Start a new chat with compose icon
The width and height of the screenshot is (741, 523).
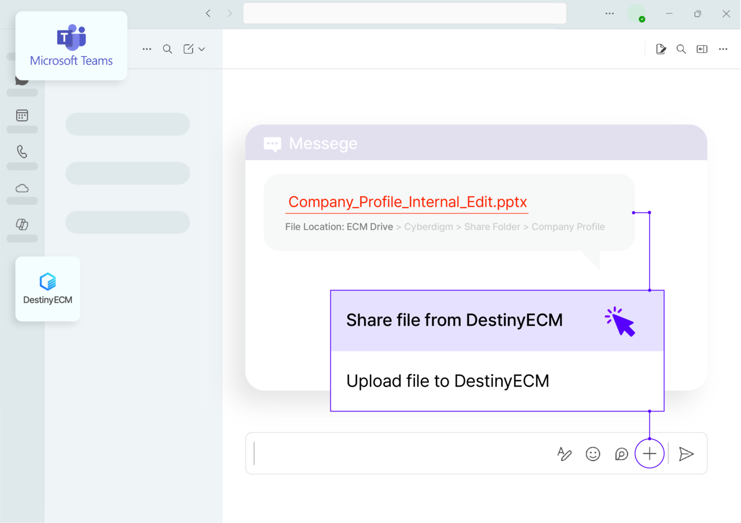click(189, 49)
